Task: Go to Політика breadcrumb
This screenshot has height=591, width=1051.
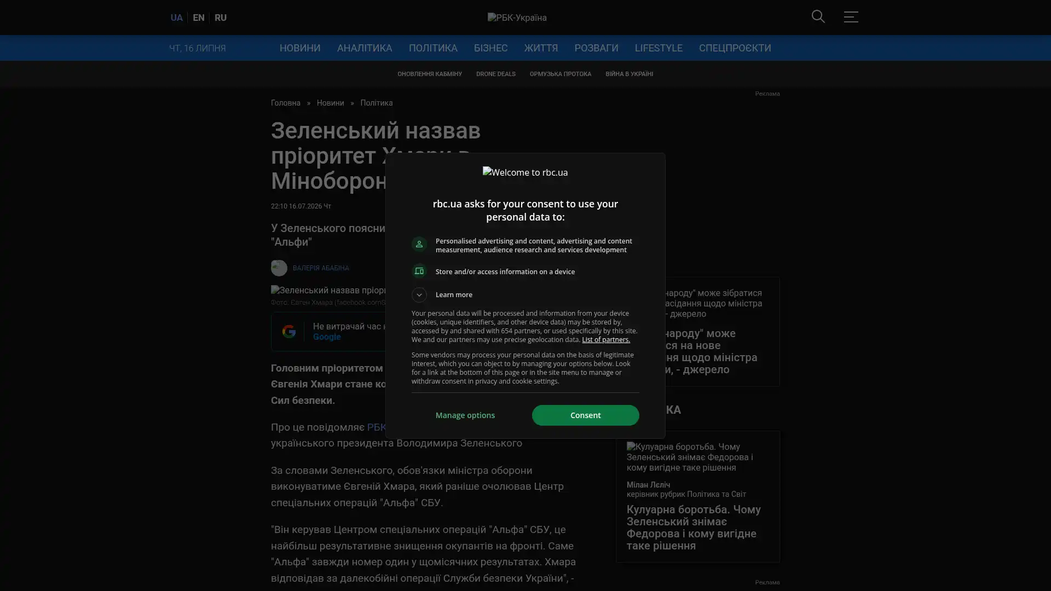Action: (377, 103)
